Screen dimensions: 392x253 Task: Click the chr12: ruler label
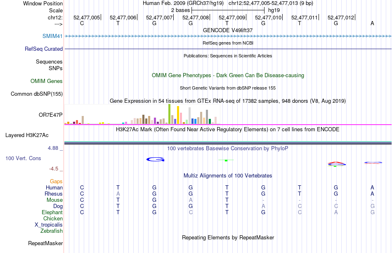click(x=55, y=17)
